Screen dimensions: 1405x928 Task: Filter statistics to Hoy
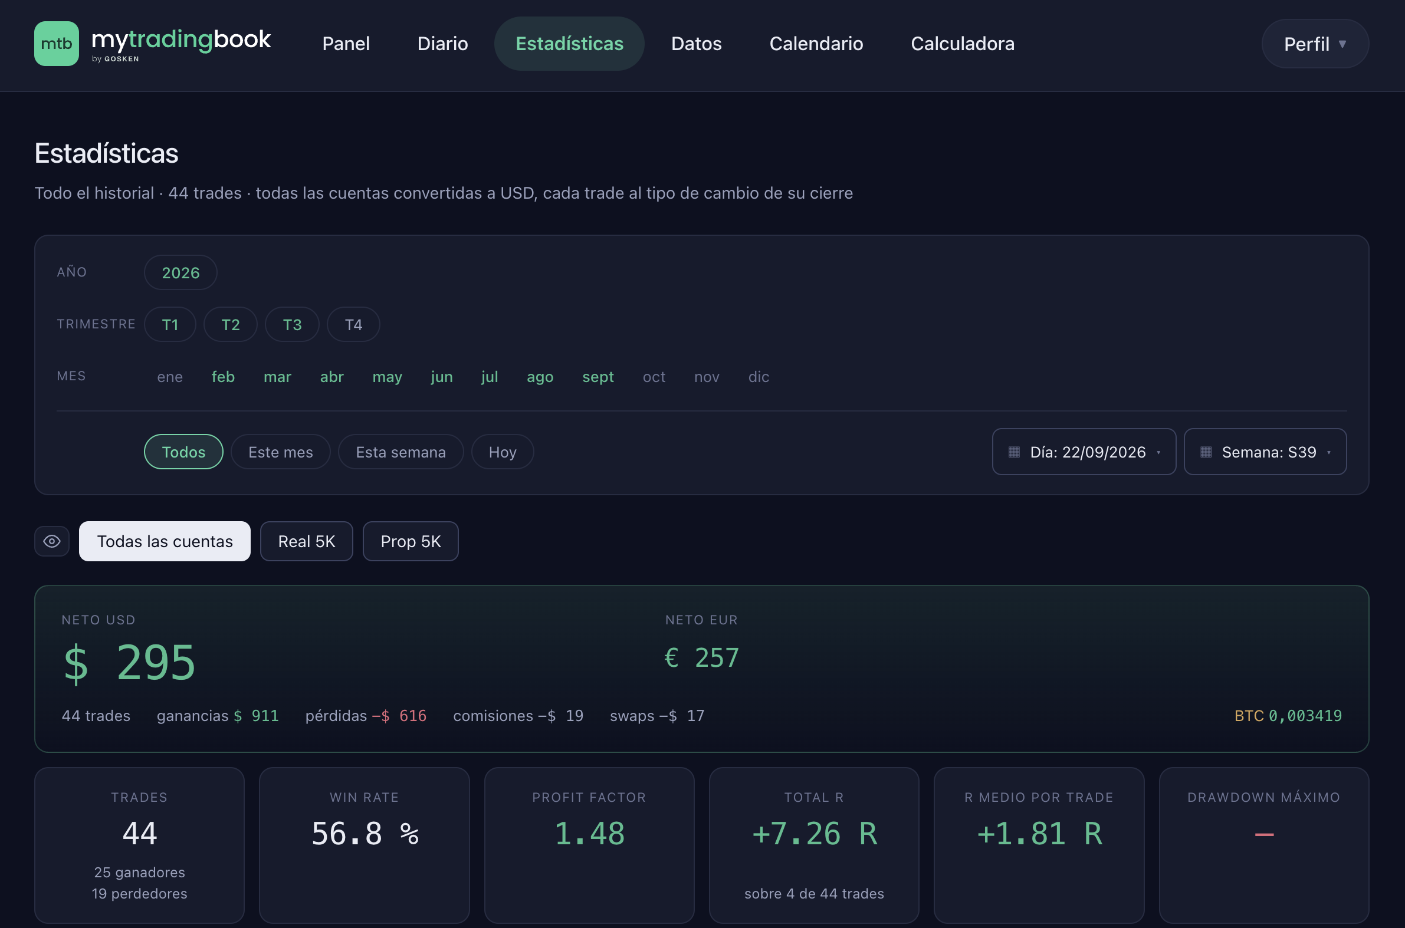503,452
